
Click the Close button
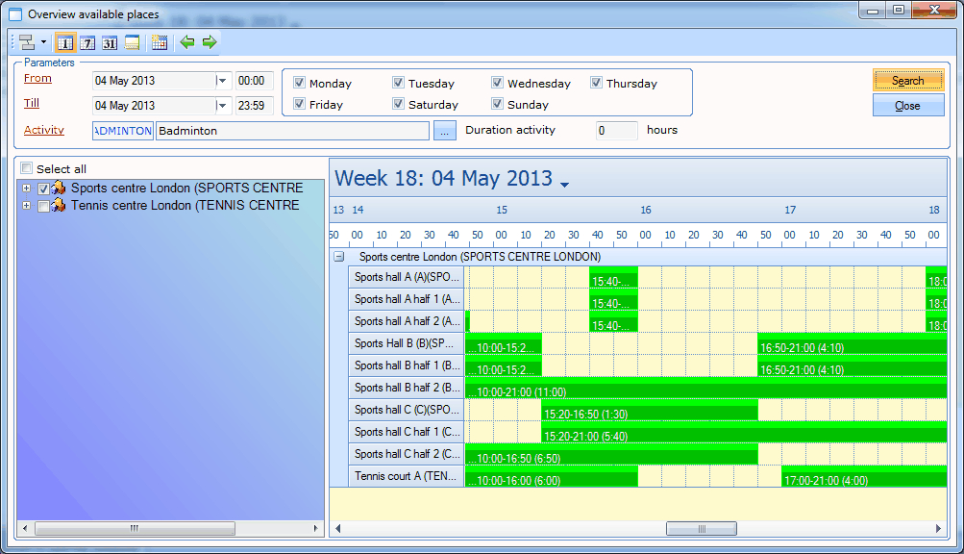pos(907,106)
